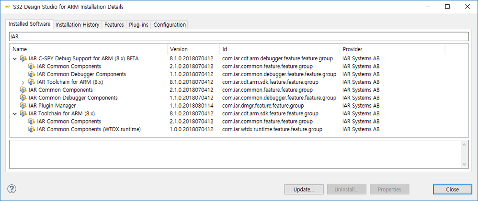Switch to the Features tab

click(x=114, y=25)
